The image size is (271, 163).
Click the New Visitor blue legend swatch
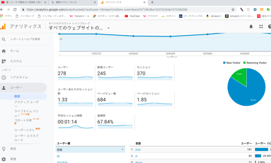224,63
